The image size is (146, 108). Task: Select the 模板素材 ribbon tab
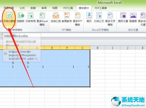click(84, 8)
